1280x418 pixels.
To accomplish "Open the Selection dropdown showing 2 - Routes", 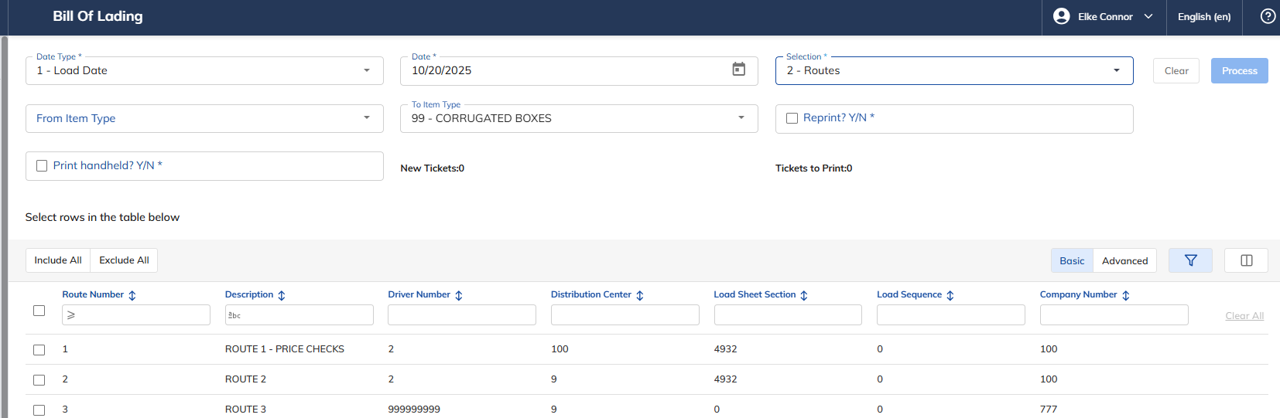I will point(954,70).
